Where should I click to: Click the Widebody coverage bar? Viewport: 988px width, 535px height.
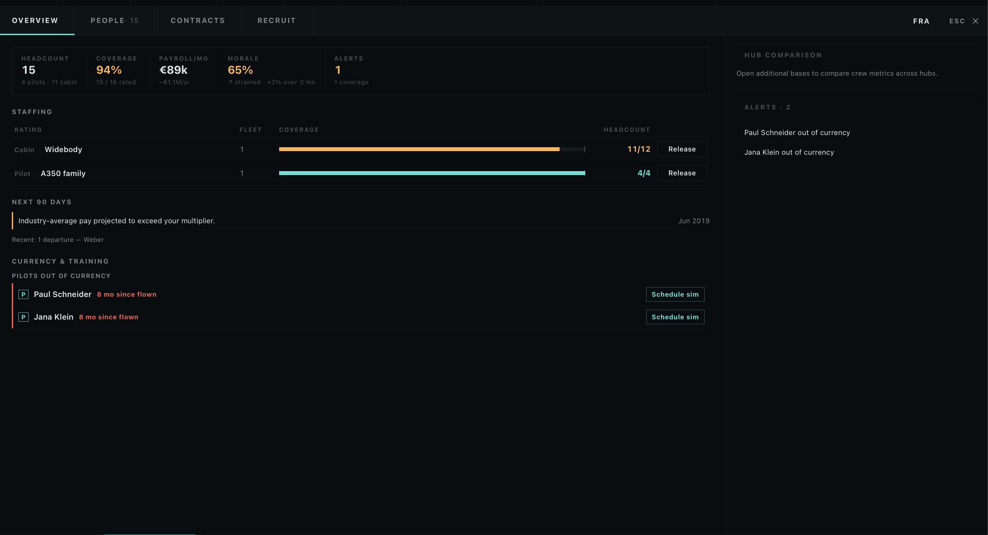tap(432, 149)
